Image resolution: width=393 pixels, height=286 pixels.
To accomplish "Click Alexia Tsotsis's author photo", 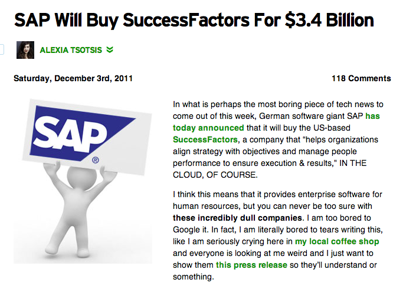I will pos(25,50).
